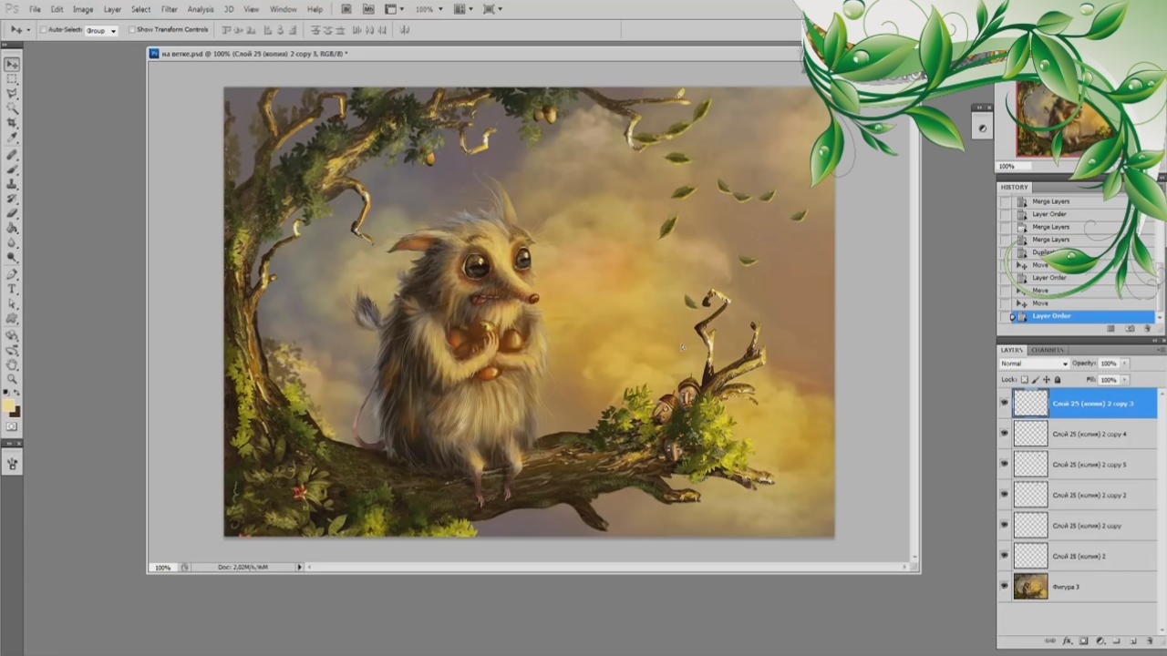Create a new layer in the Layers panel
Viewport: 1167px width, 656px height.
pyautogui.click(x=1133, y=641)
